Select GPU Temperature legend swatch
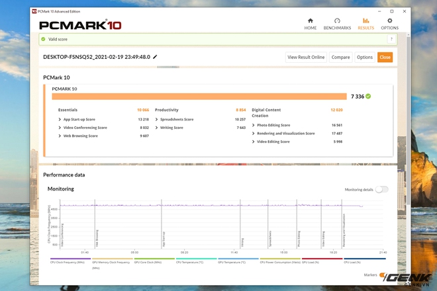Image resolution: width=437 pixels, height=291 pixels. pyautogui.click(x=238, y=259)
